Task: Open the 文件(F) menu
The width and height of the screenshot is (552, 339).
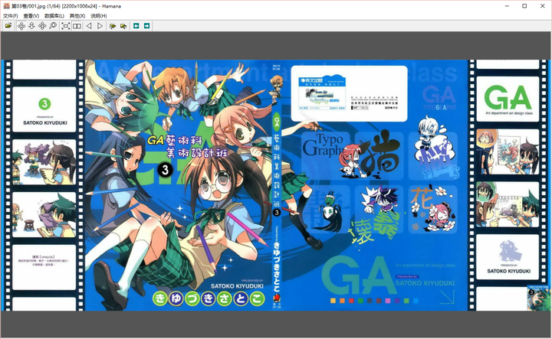Action: tap(10, 16)
